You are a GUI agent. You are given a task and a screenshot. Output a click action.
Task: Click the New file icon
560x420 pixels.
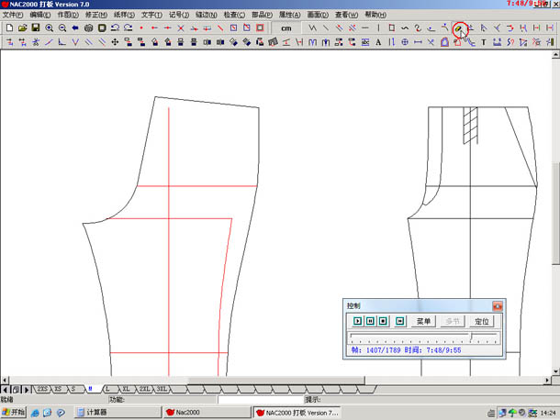[x=10, y=28]
